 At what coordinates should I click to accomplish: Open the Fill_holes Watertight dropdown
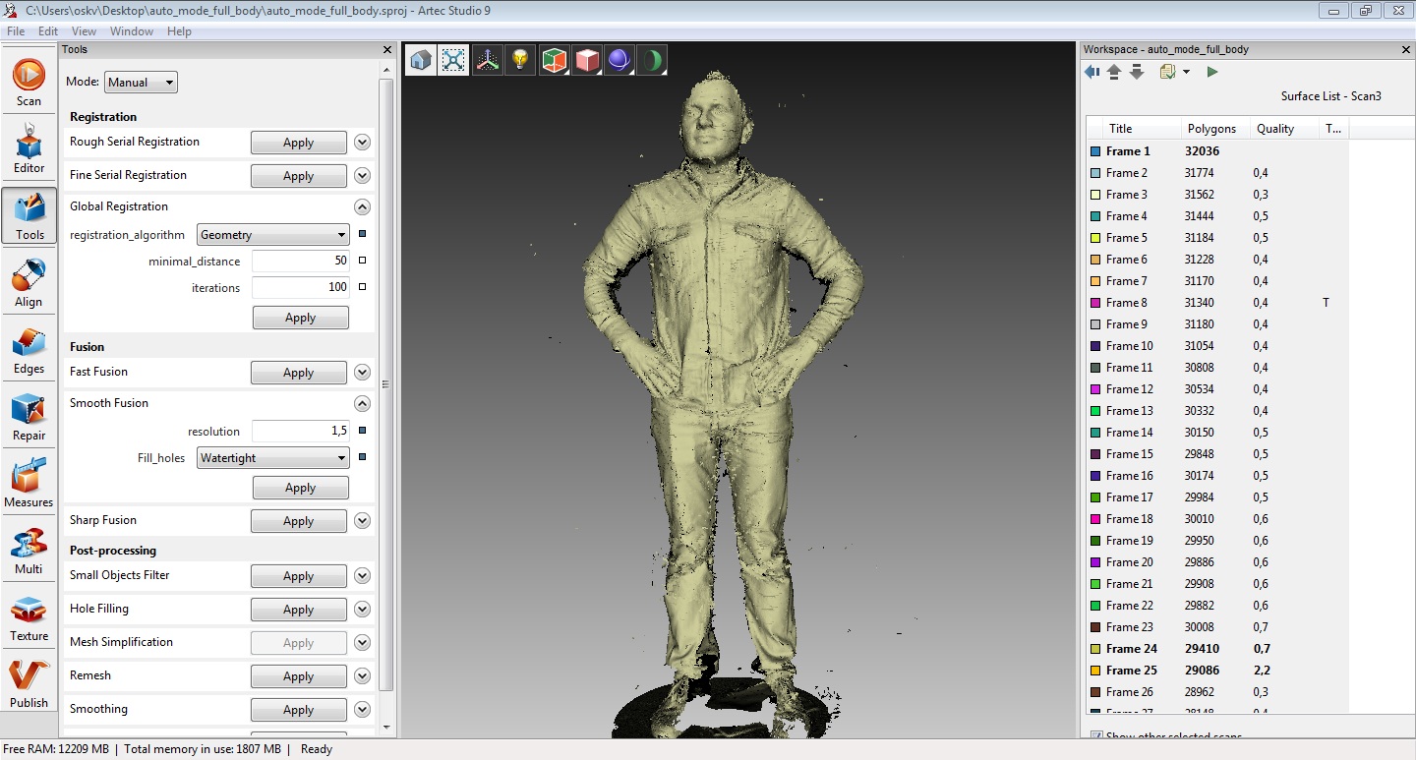273,458
